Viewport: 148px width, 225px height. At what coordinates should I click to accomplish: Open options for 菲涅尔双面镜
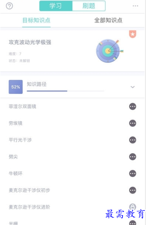pos(133,107)
